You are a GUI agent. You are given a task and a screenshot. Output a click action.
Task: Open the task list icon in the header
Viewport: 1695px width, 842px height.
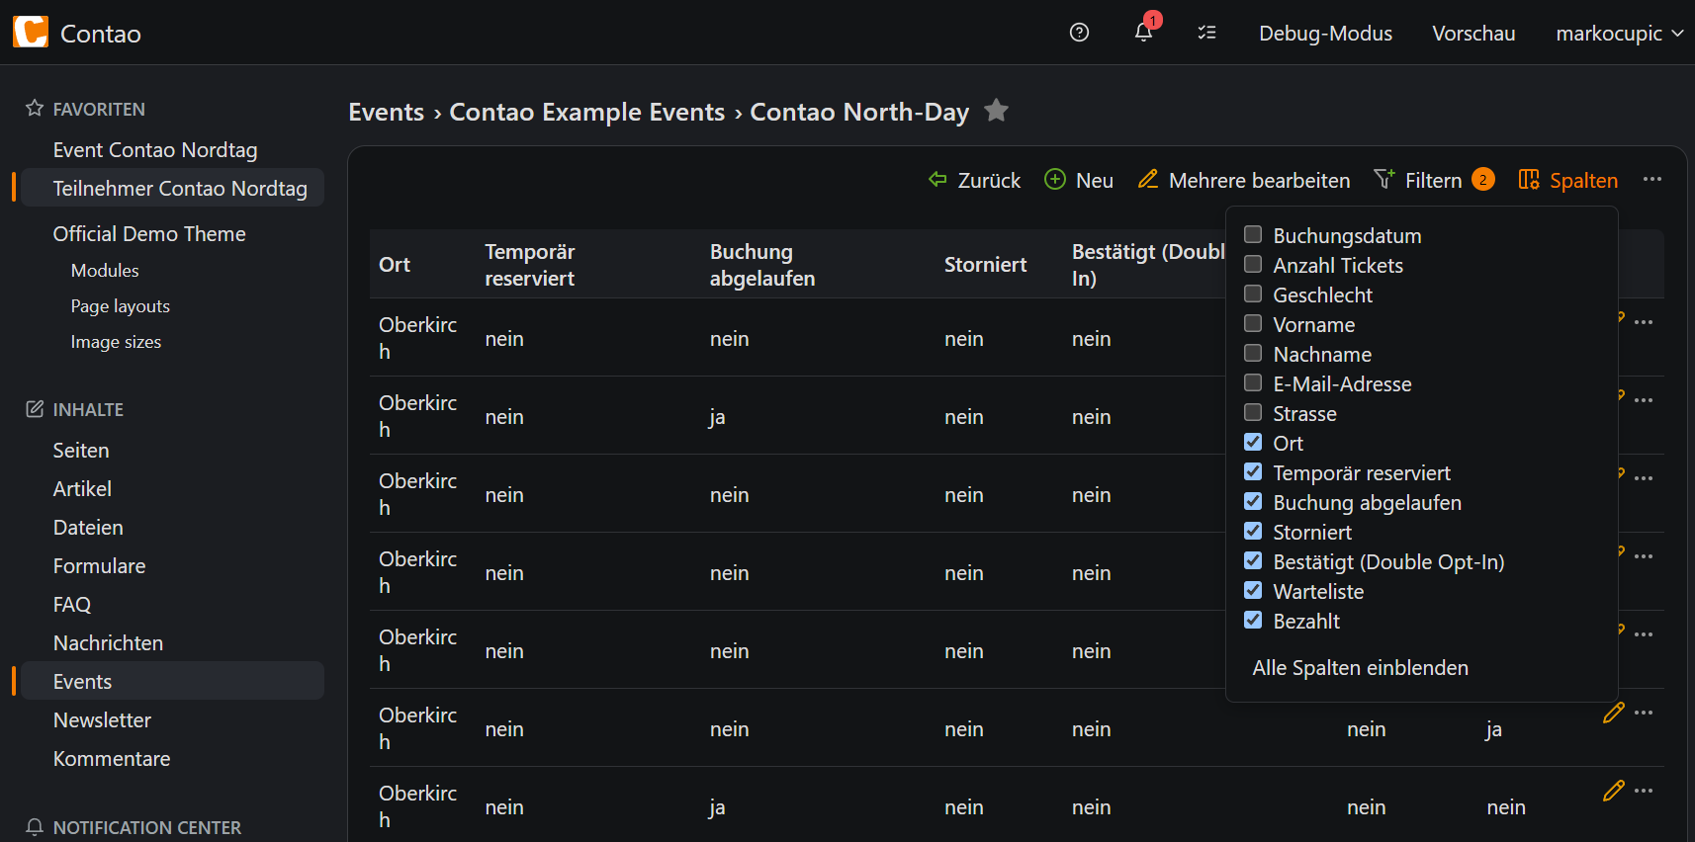point(1206,33)
